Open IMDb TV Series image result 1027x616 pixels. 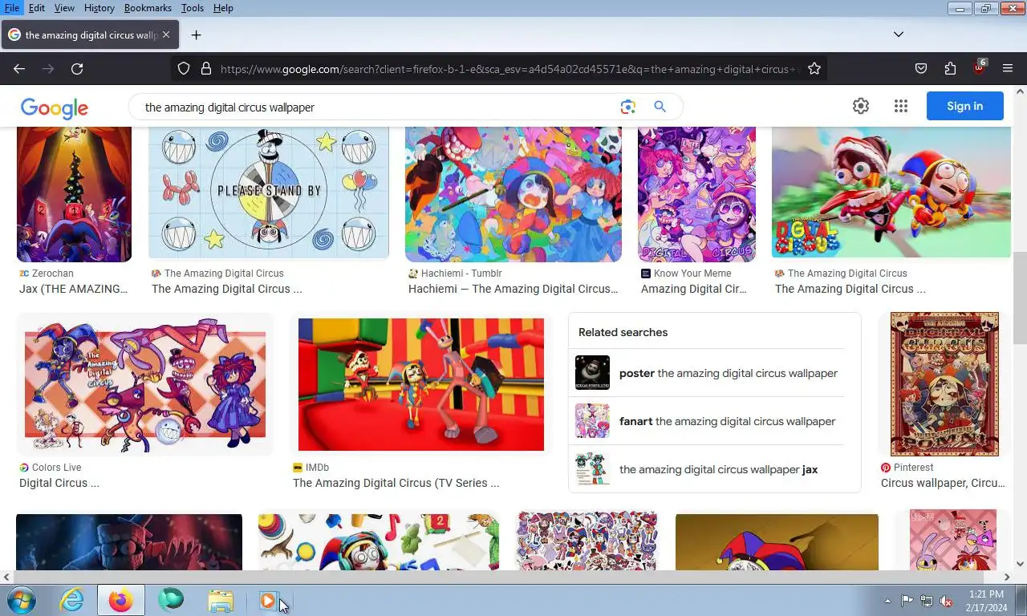(x=421, y=384)
